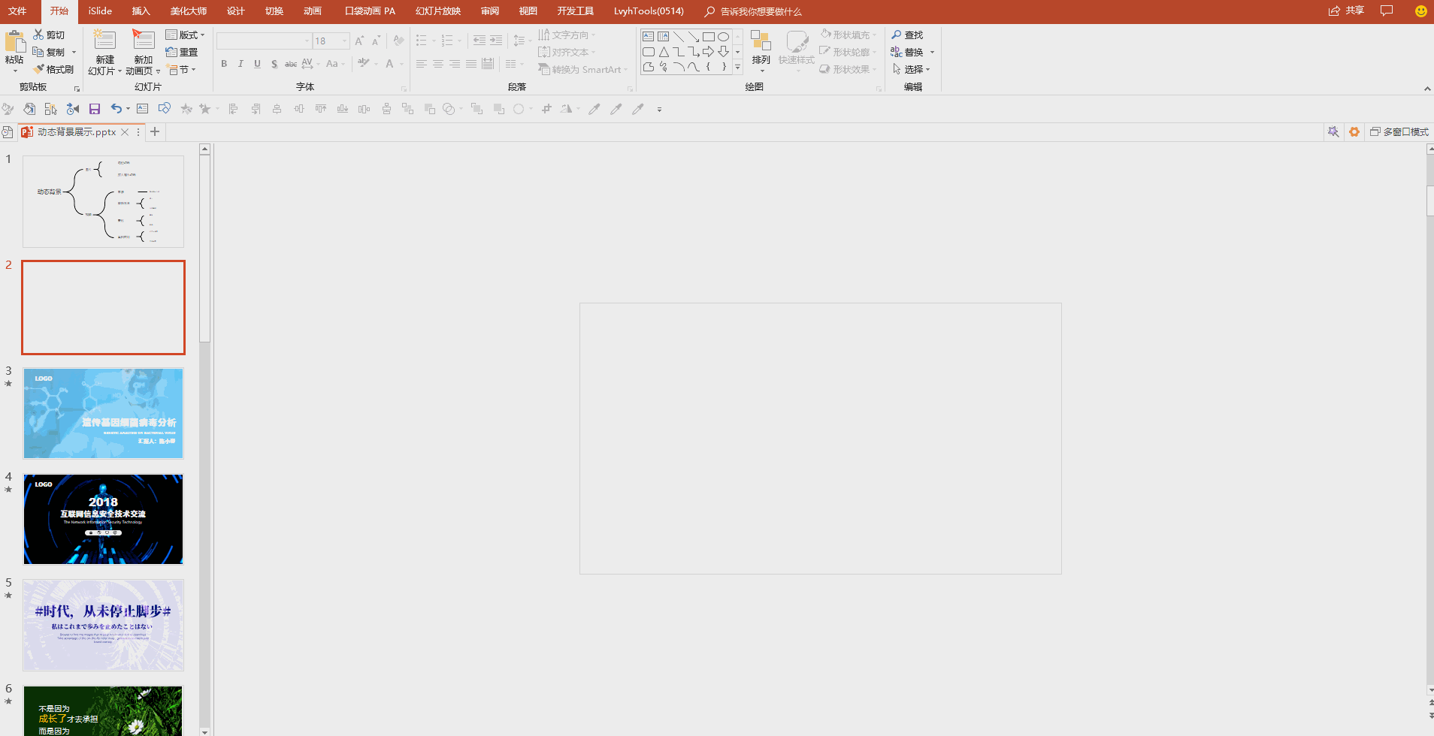The width and height of the screenshot is (1434, 736).
Task: Click the Arrange (排列) icon
Action: pos(761,41)
